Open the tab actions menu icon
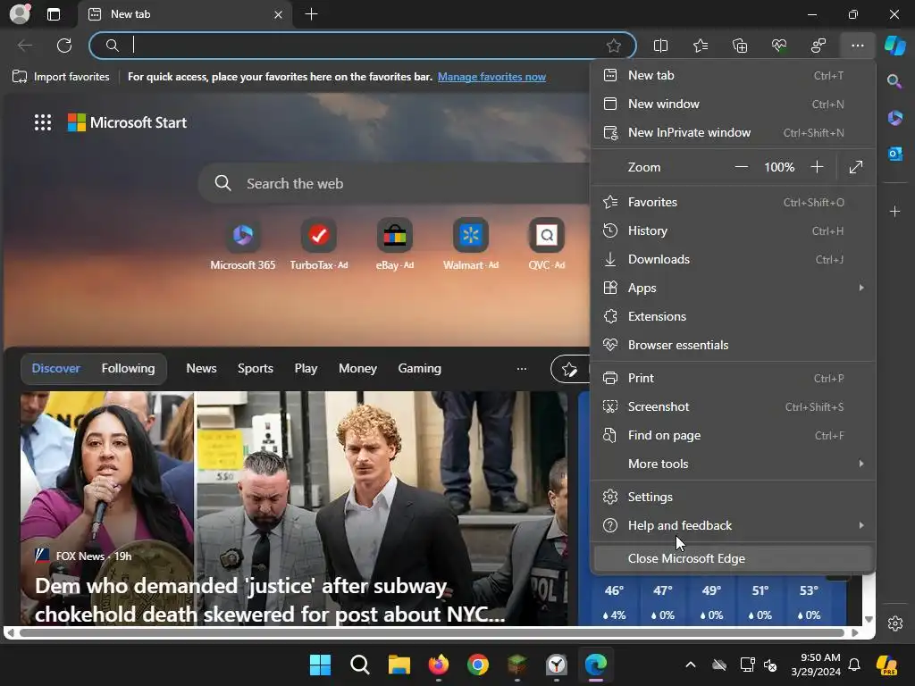Image resolution: width=915 pixels, height=686 pixels. (x=54, y=14)
